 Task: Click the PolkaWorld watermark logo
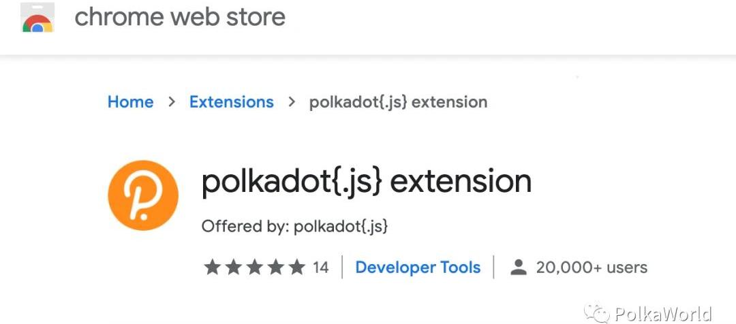pos(600,314)
